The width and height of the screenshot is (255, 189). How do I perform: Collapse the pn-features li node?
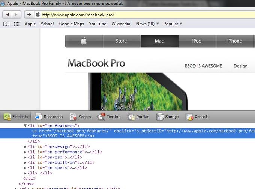pyautogui.click(x=25, y=126)
